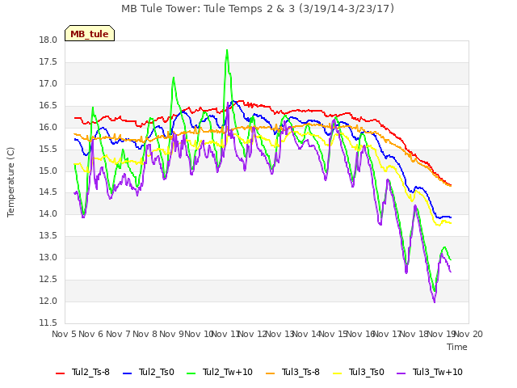Click the 16.0 y-axis tick label

point(48,128)
